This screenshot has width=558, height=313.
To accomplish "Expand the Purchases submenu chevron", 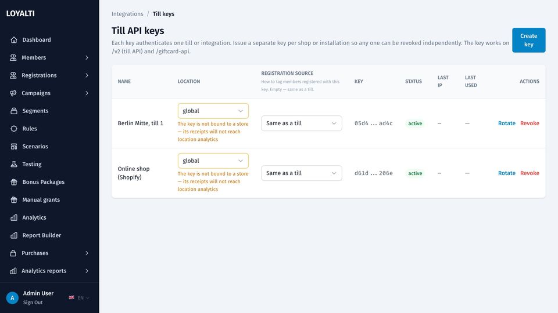I will [x=87, y=253].
